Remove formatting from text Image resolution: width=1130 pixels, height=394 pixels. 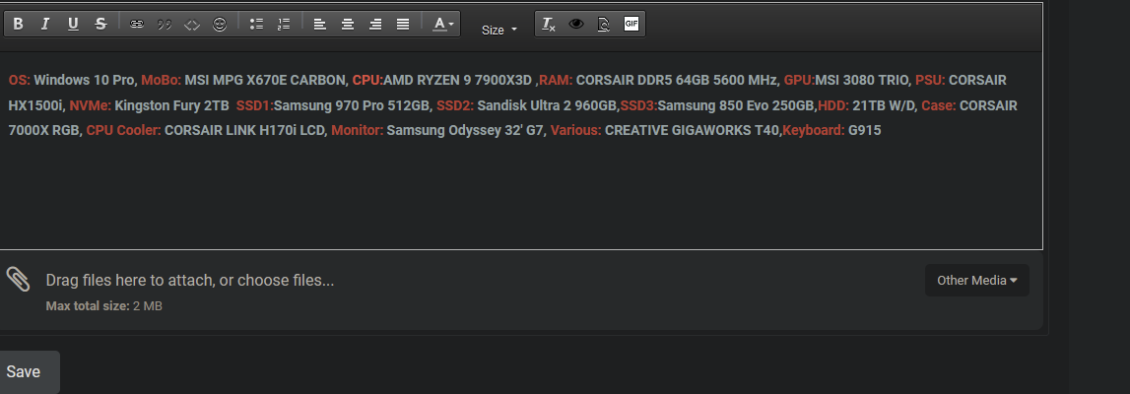(549, 24)
